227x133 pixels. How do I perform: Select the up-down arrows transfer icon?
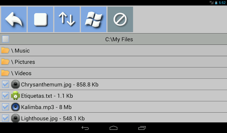(x=67, y=19)
